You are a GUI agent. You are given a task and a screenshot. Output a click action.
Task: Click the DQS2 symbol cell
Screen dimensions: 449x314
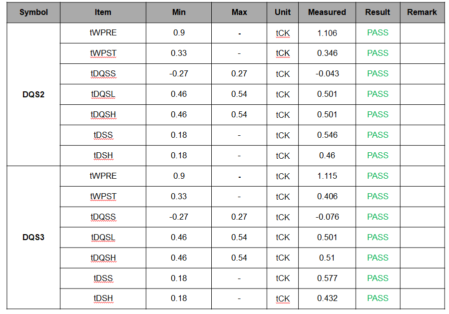(33, 94)
